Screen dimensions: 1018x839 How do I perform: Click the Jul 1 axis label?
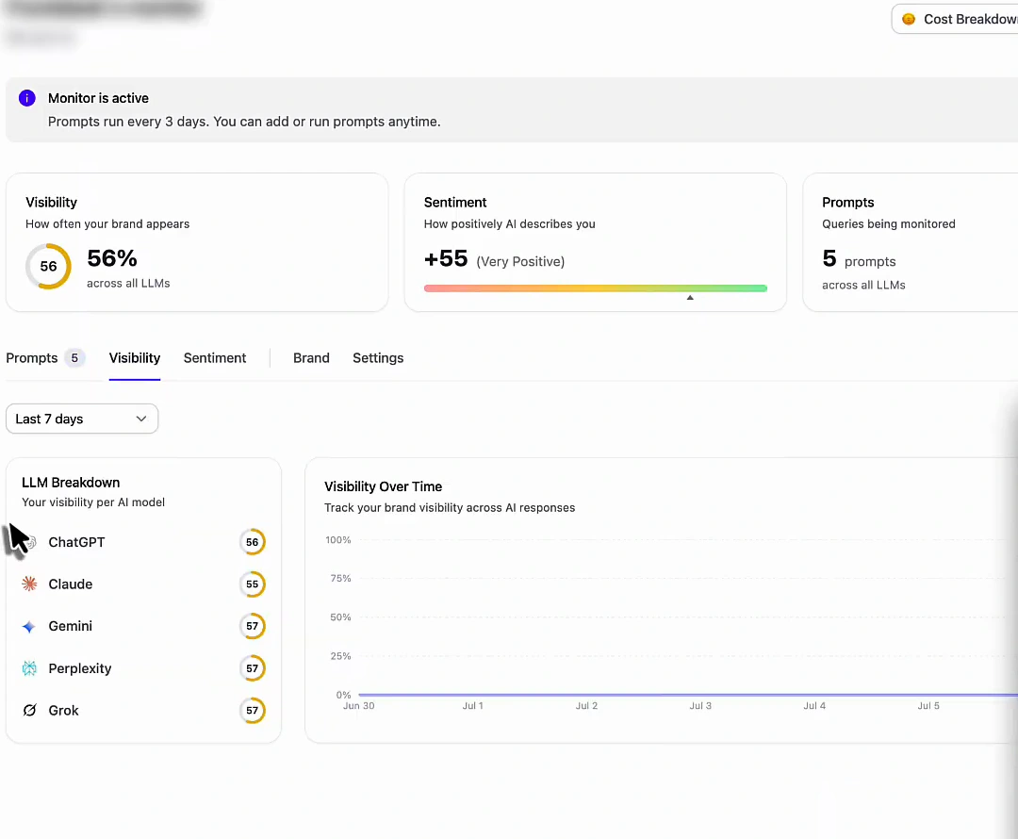coord(472,706)
